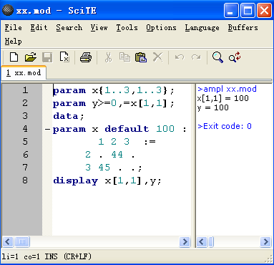Click the Cut scissors icon
The image size is (274, 265).
point(108,57)
